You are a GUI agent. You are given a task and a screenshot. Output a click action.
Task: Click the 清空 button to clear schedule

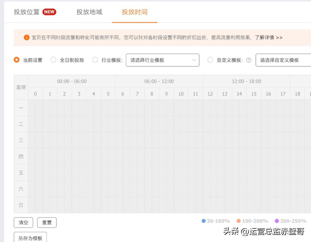click(x=23, y=222)
